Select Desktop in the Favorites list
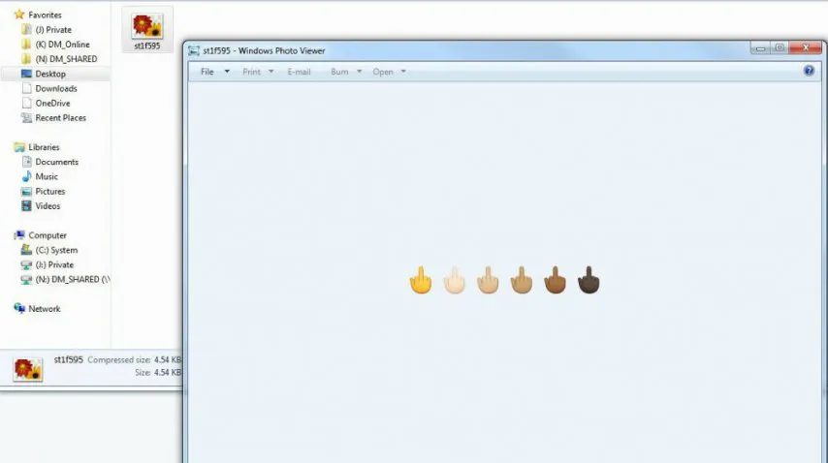Viewport: 828px width, 463px height. click(x=50, y=74)
